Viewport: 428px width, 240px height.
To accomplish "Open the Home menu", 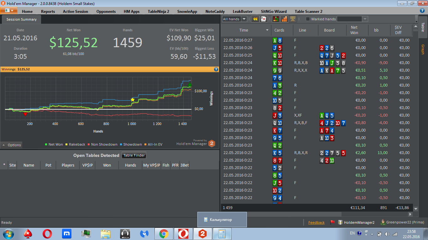I will click(x=27, y=12).
